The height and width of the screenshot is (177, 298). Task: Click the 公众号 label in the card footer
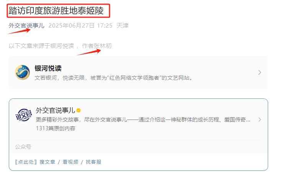pos(23,147)
